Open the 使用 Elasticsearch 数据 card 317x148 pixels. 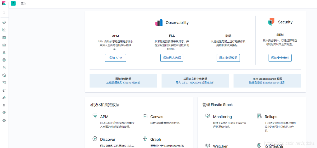pos(267,81)
